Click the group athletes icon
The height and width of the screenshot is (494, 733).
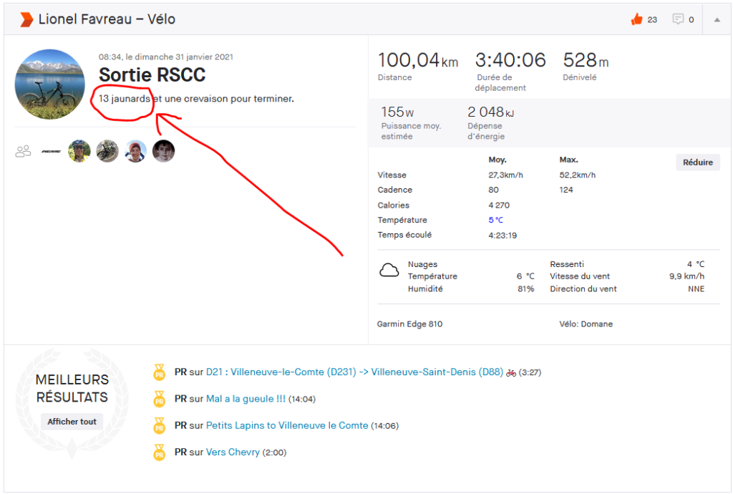(24, 151)
